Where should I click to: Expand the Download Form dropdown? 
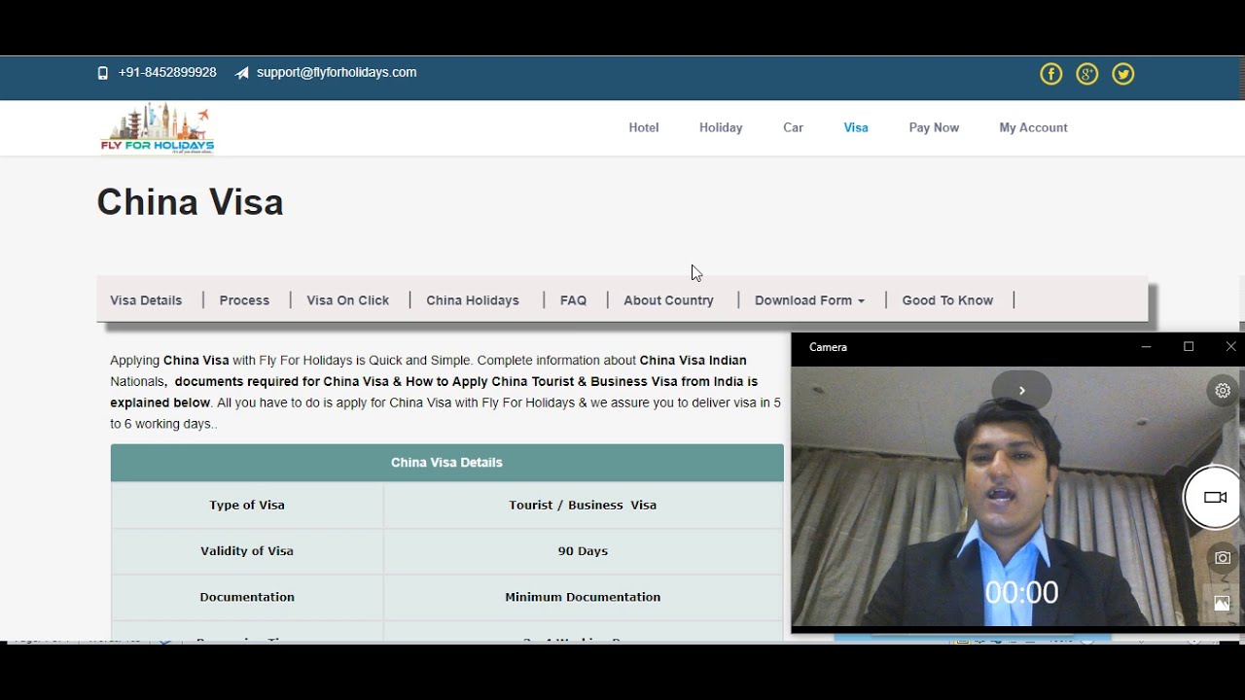click(x=809, y=300)
